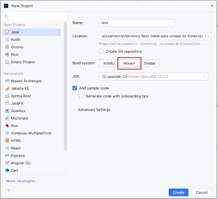Choose the Ktor generator icon
The width and height of the screenshot is (218, 199).
coord(7,126)
